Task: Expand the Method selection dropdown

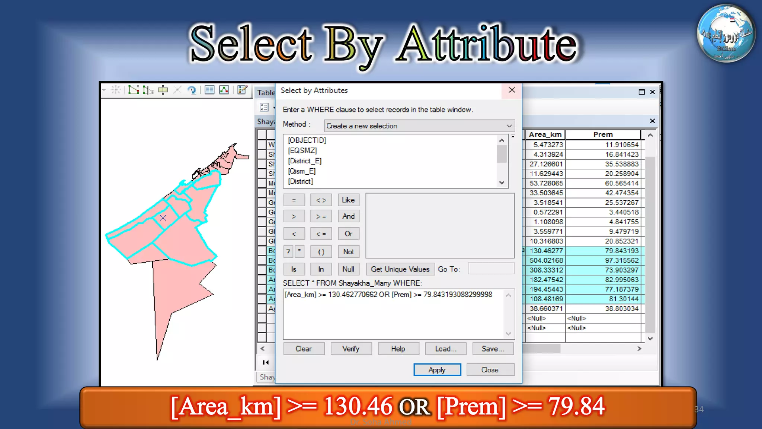Action: tap(509, 126)
